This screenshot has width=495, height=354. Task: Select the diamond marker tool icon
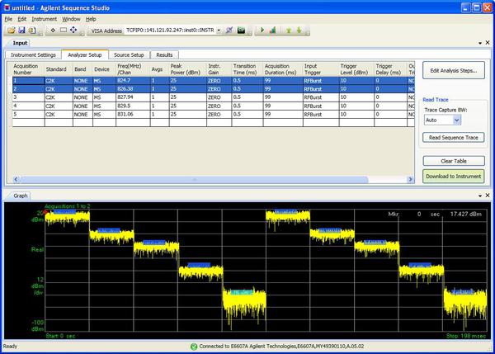[x=53, y=31]
